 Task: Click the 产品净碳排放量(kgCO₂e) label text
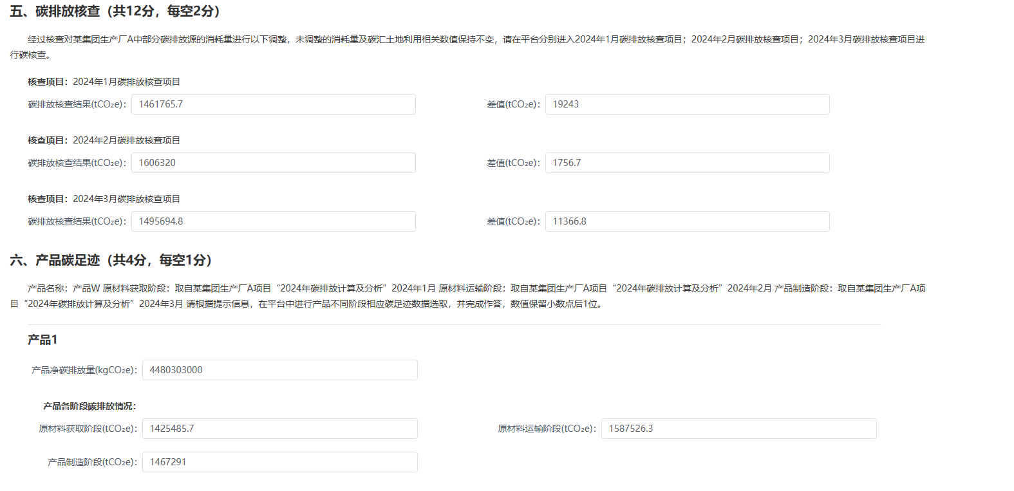tap(84, 370)
